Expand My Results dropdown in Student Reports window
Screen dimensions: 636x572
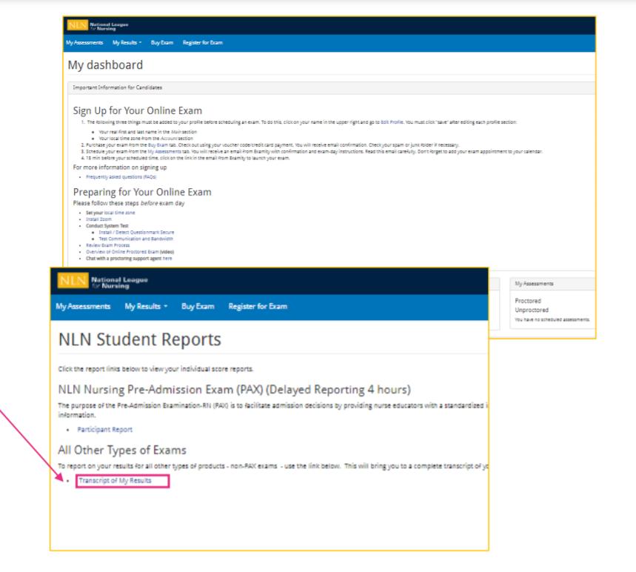146,307
